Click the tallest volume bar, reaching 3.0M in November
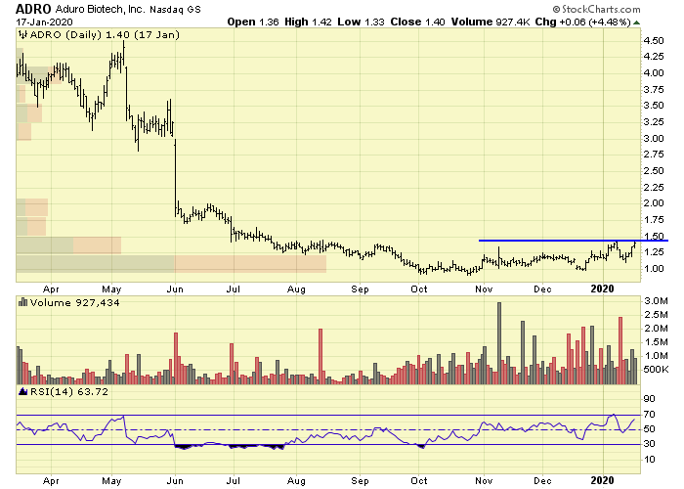The image size is (684, 489). pyautogui.click(x=499, y=343)
